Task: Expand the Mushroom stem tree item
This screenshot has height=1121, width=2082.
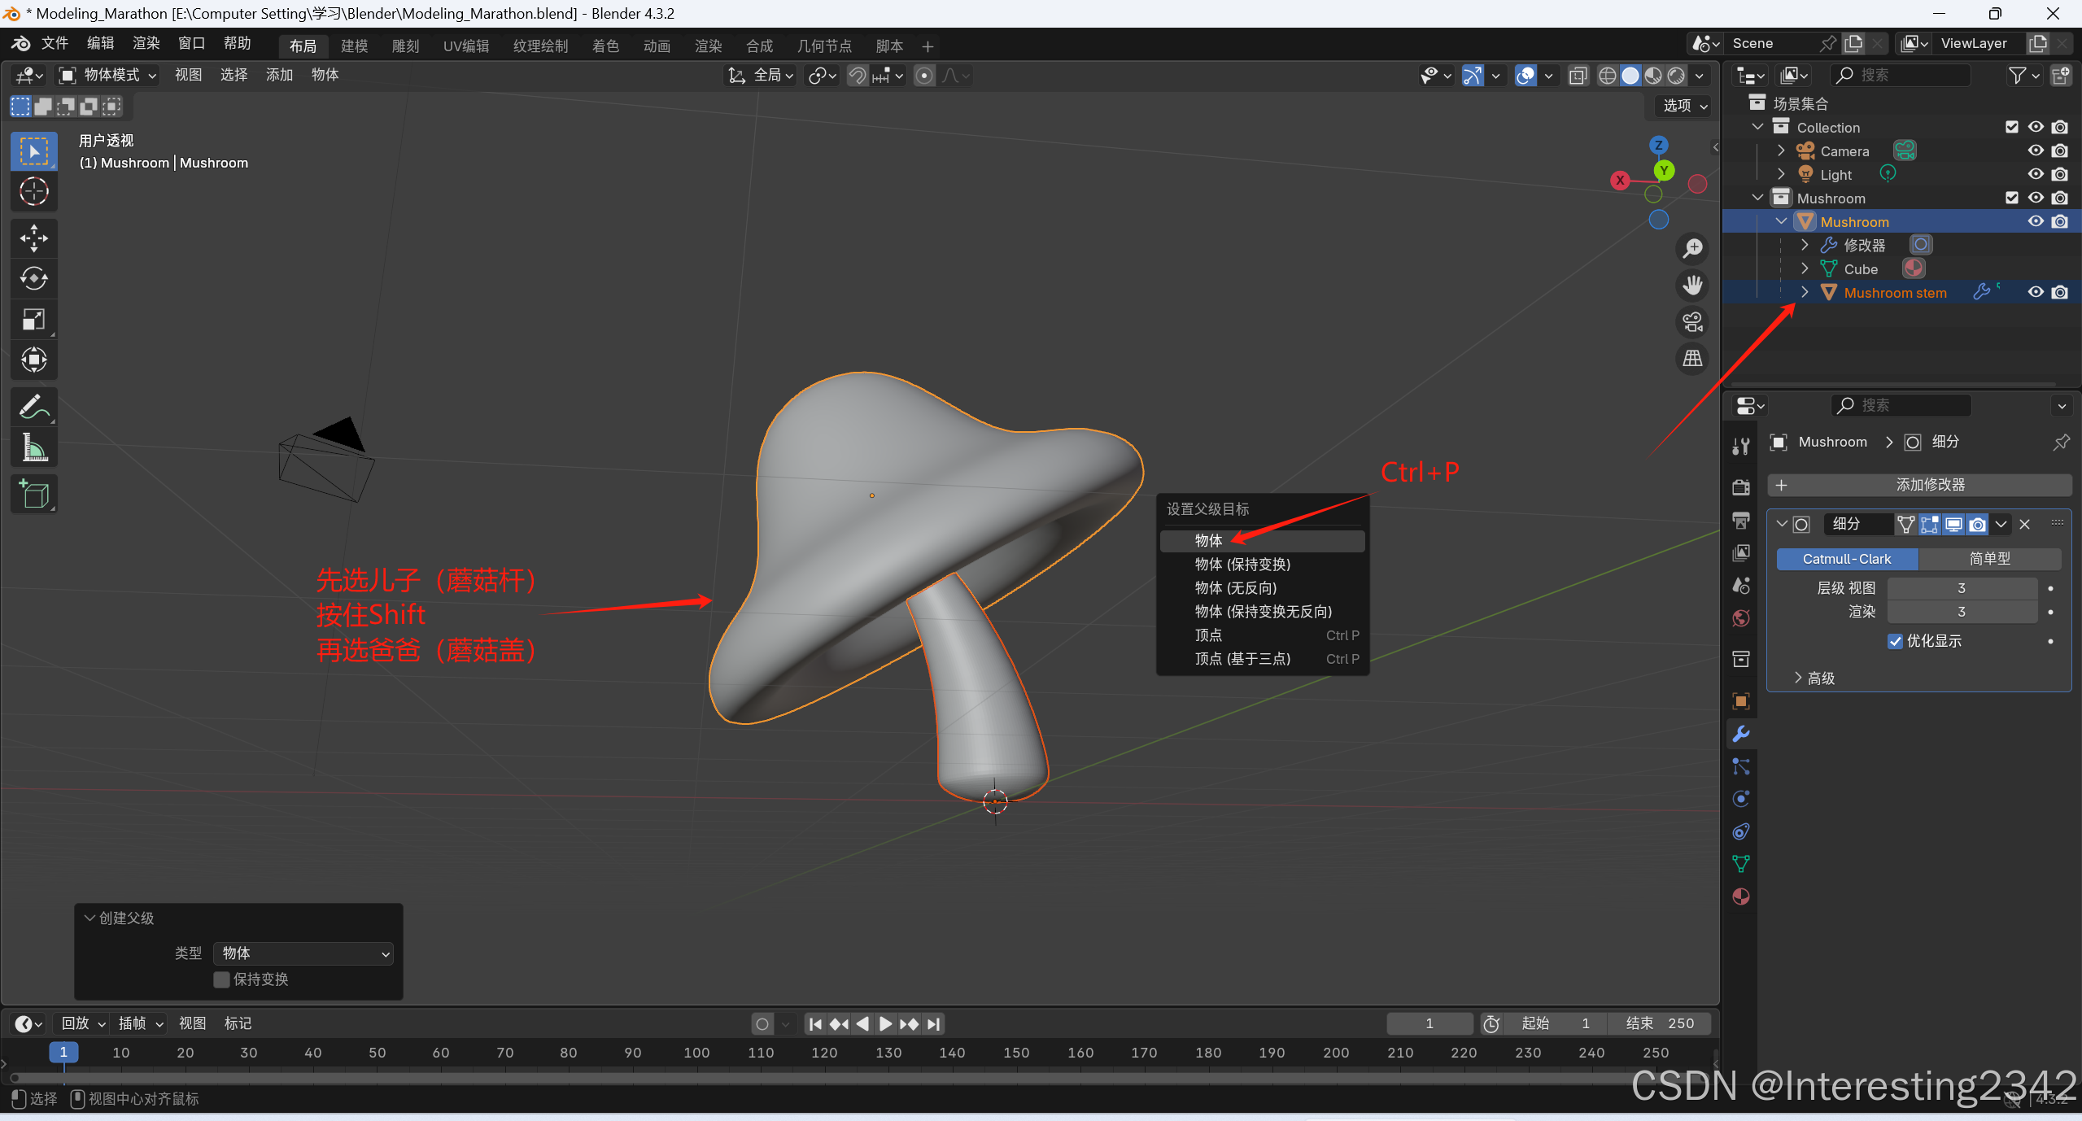Action: [1805, 292]
